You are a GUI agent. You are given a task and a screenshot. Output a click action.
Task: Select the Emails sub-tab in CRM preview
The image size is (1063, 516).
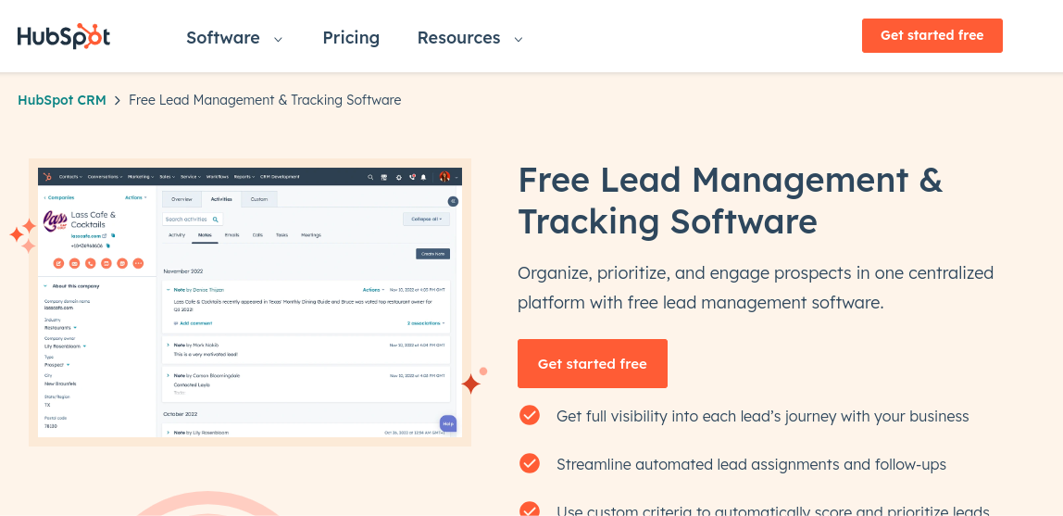[x=231, y=235]
